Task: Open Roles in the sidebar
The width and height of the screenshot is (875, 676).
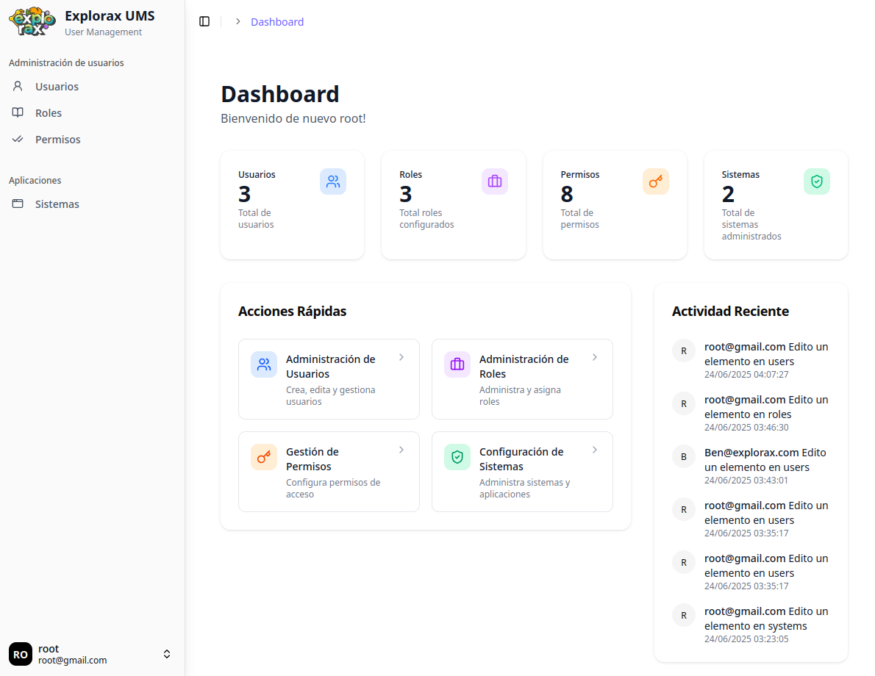Action: tap(49, 113)
